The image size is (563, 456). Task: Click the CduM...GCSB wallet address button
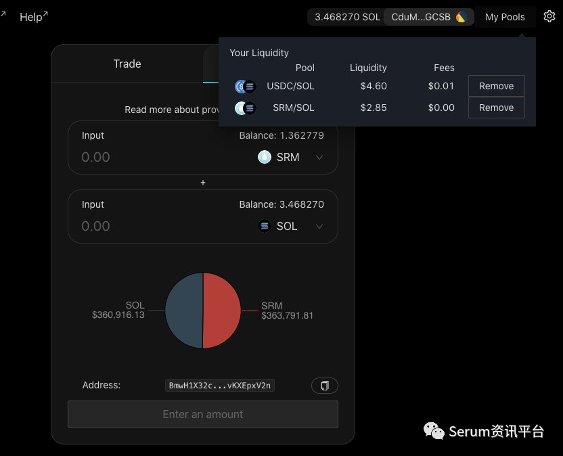click(x=429, y=17)
